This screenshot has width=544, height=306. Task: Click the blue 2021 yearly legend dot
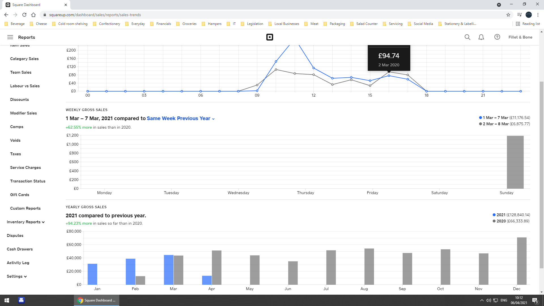pyautogui.click(x=494, y=215)
